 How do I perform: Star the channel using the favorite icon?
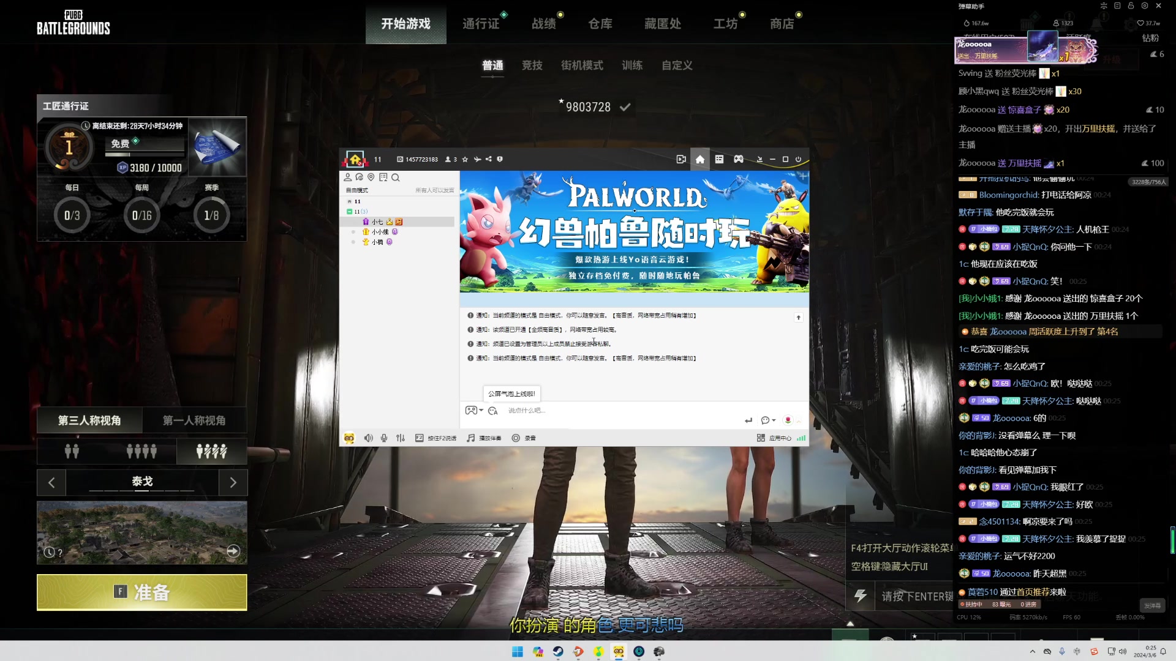465,159
